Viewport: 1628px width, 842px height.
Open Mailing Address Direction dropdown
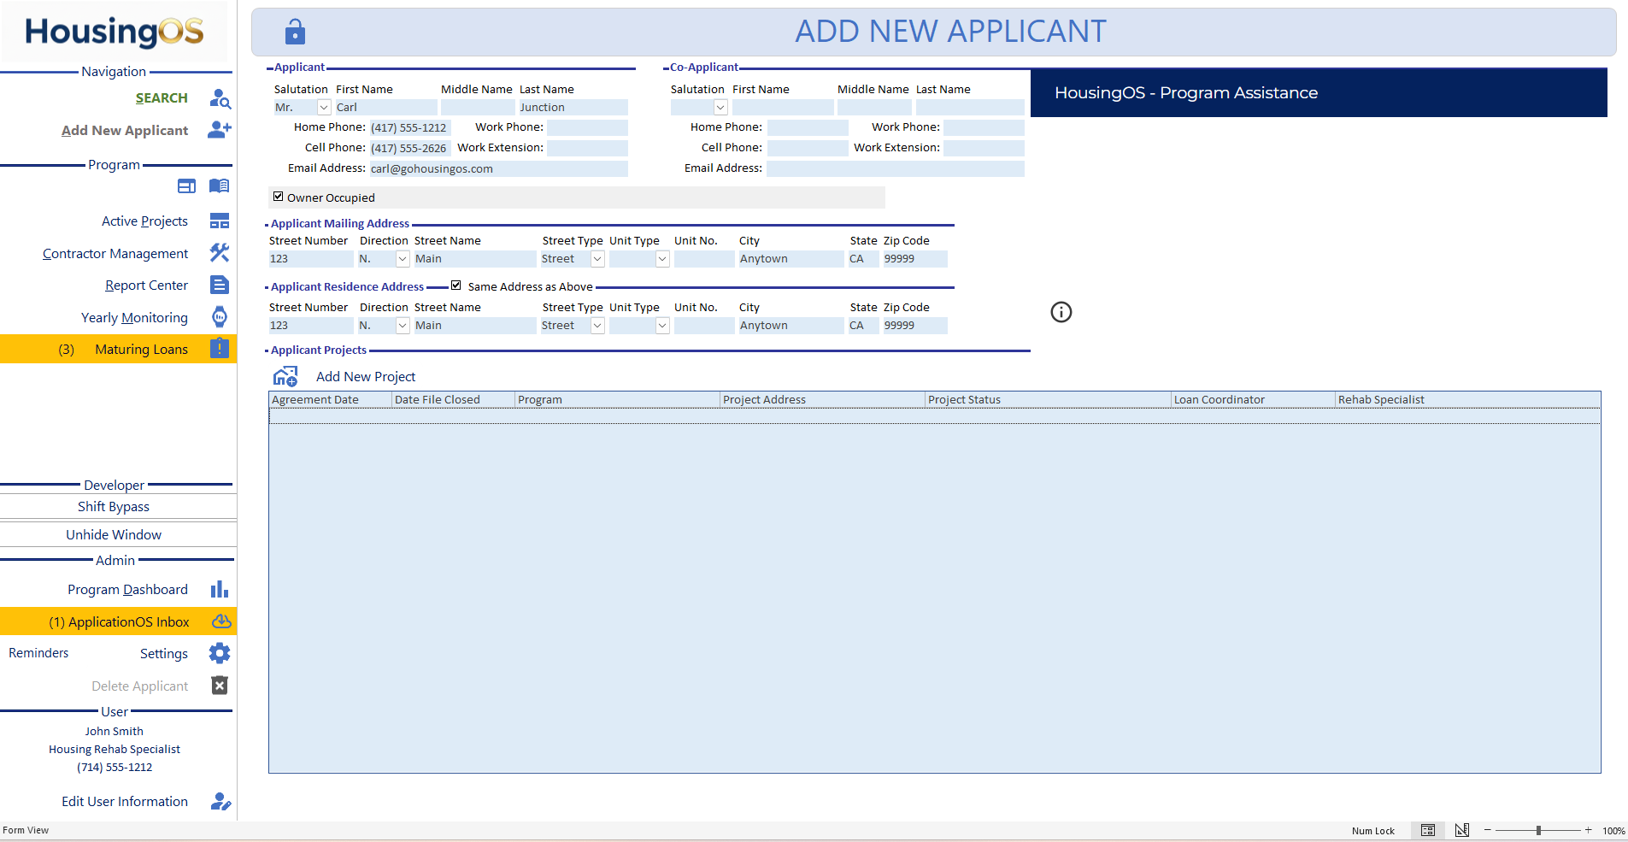pyautogui.click(x=403, y=258)
